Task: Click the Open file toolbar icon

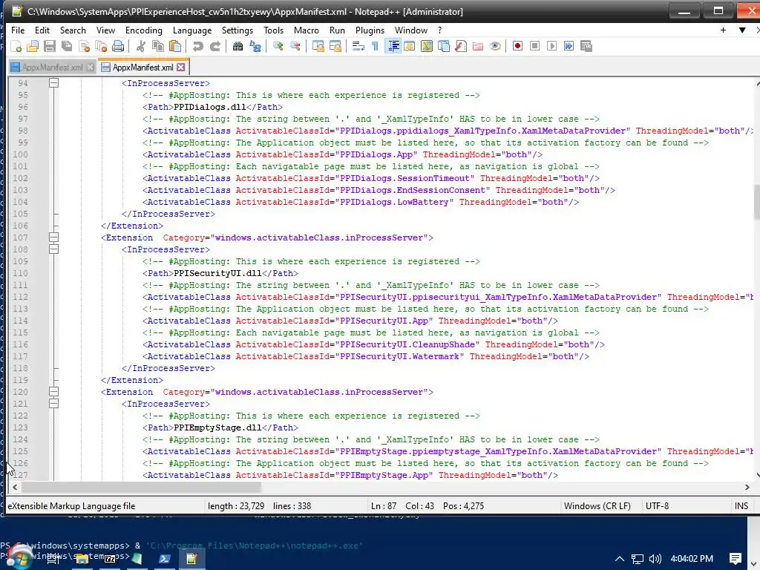Action: (x=33, y=46)
